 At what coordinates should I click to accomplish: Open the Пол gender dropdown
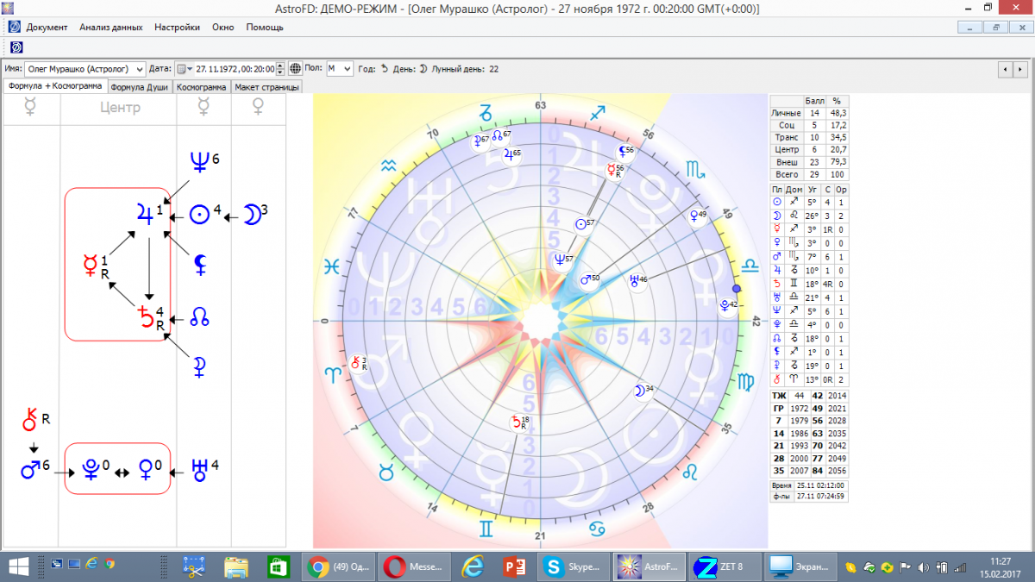click(x=346, y=69)
